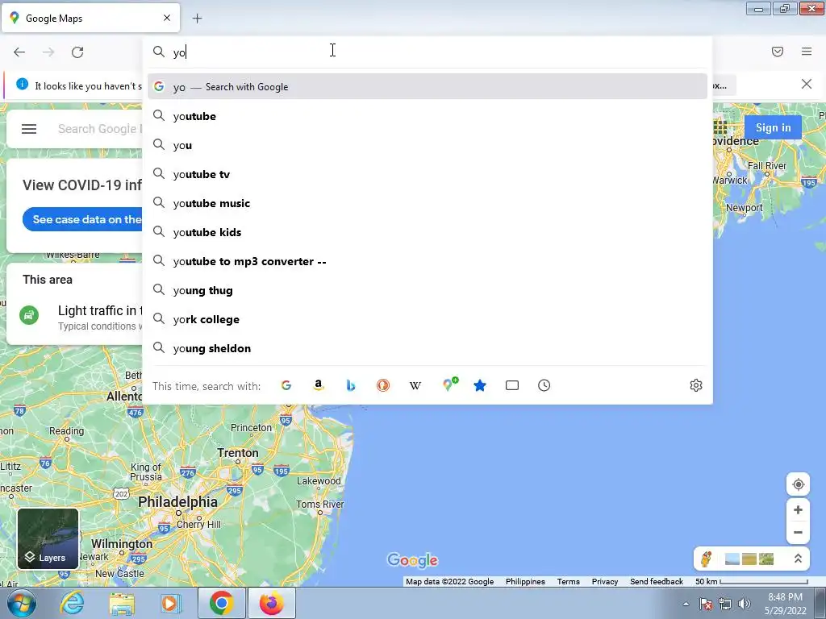Switch to Firefox in the taskbar
Screen dimensions: 826x619
[271, 603]
